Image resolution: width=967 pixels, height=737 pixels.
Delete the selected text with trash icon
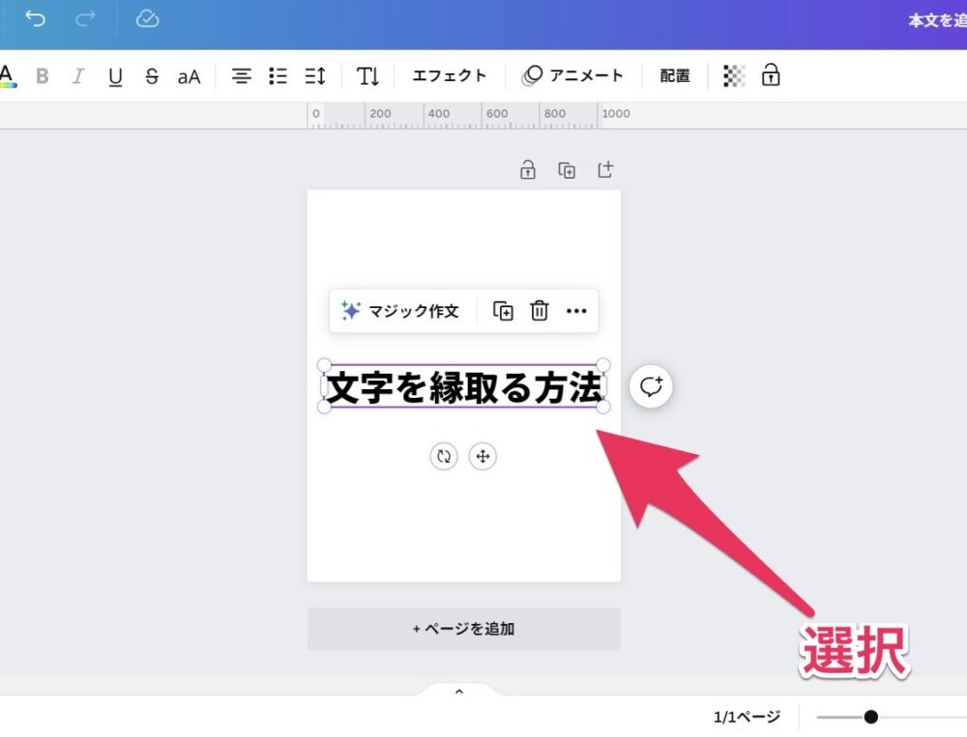tap(540, 311)
